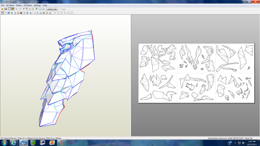Select the bottom-right pattern page

(x=235, y=88)
